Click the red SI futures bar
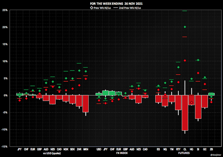 [x=198, y=107]
